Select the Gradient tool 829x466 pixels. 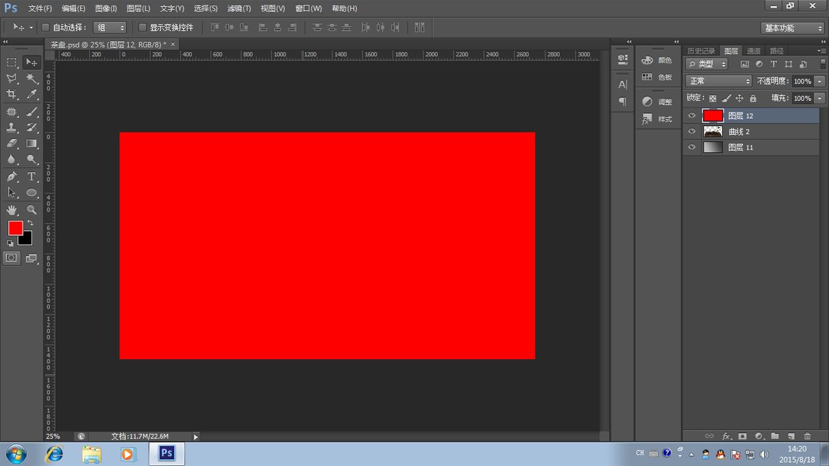coord(32,143)
